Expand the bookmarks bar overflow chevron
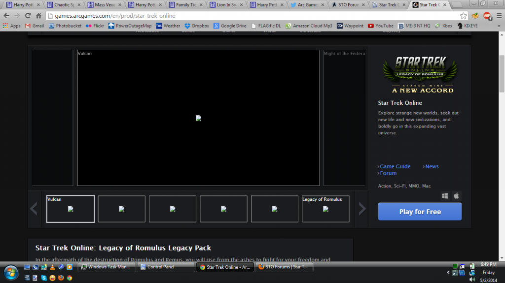Image resolution: width=505 pixels, height=283 pixels. [499, 26]
